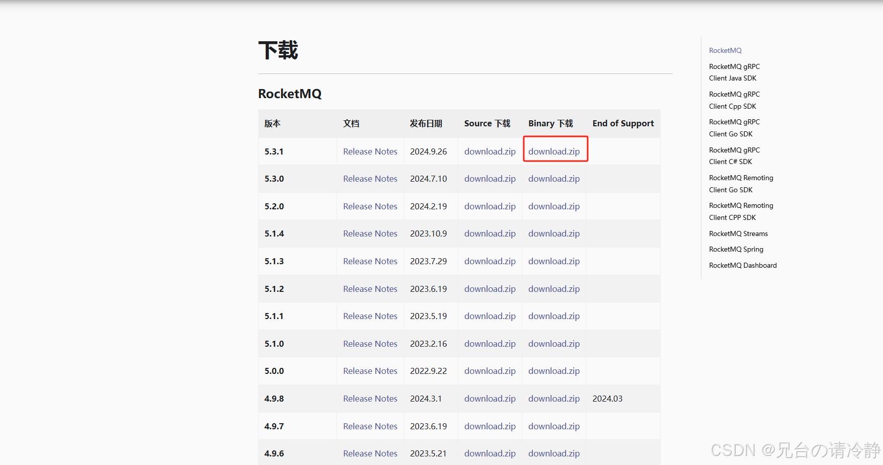This screenshot has height=465, width=883.
Task: Go to RocketMQ gRPC Client C# SDK
Action: [734, 156]
